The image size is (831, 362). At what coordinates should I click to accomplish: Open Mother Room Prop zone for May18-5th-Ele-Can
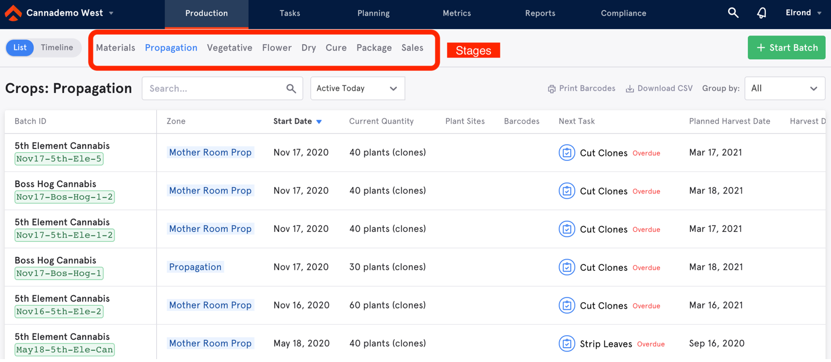coord(210,343)
